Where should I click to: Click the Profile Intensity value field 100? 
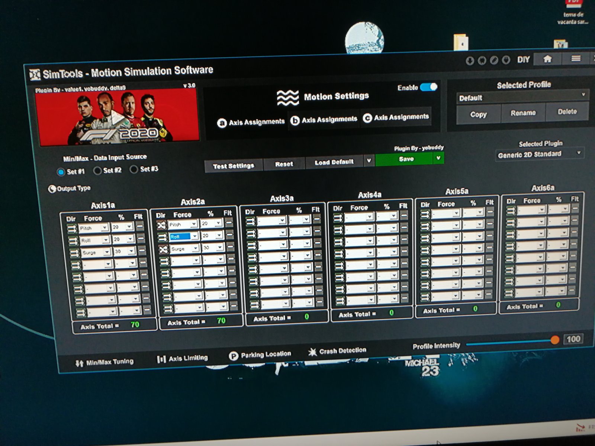pos(573,339)
